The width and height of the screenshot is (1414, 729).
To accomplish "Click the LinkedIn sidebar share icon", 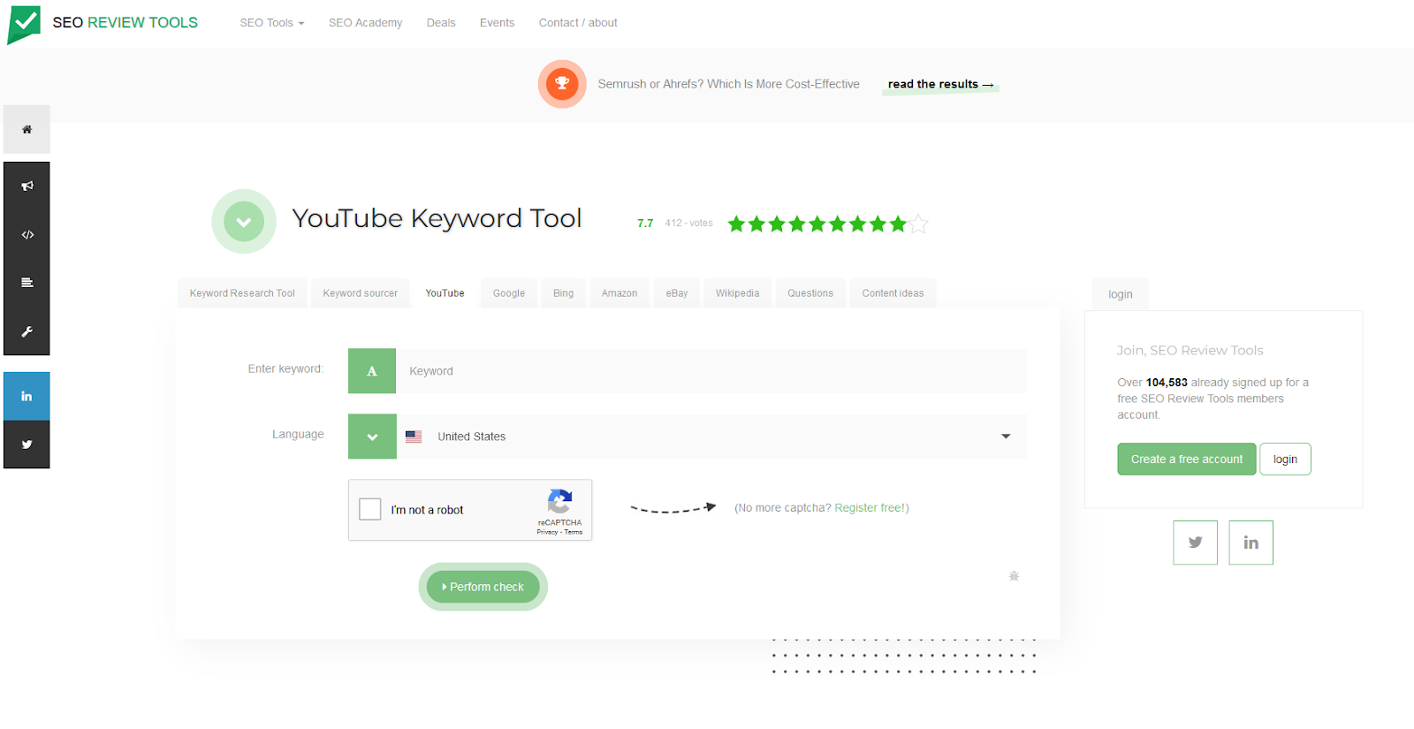I will tap(27, 396).
